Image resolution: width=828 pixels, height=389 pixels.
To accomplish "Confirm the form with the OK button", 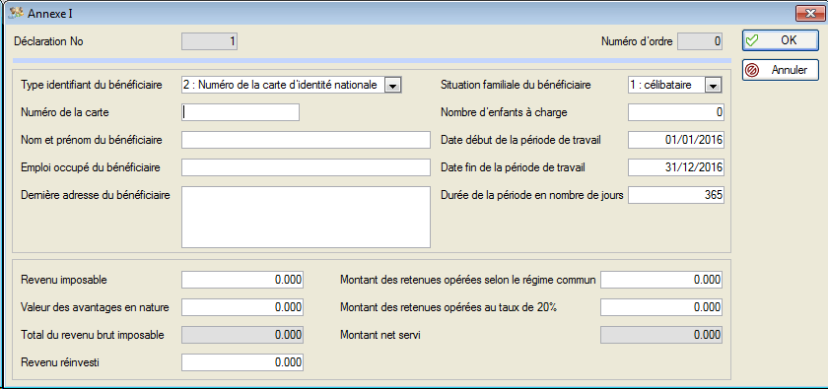I will point(781,40).
